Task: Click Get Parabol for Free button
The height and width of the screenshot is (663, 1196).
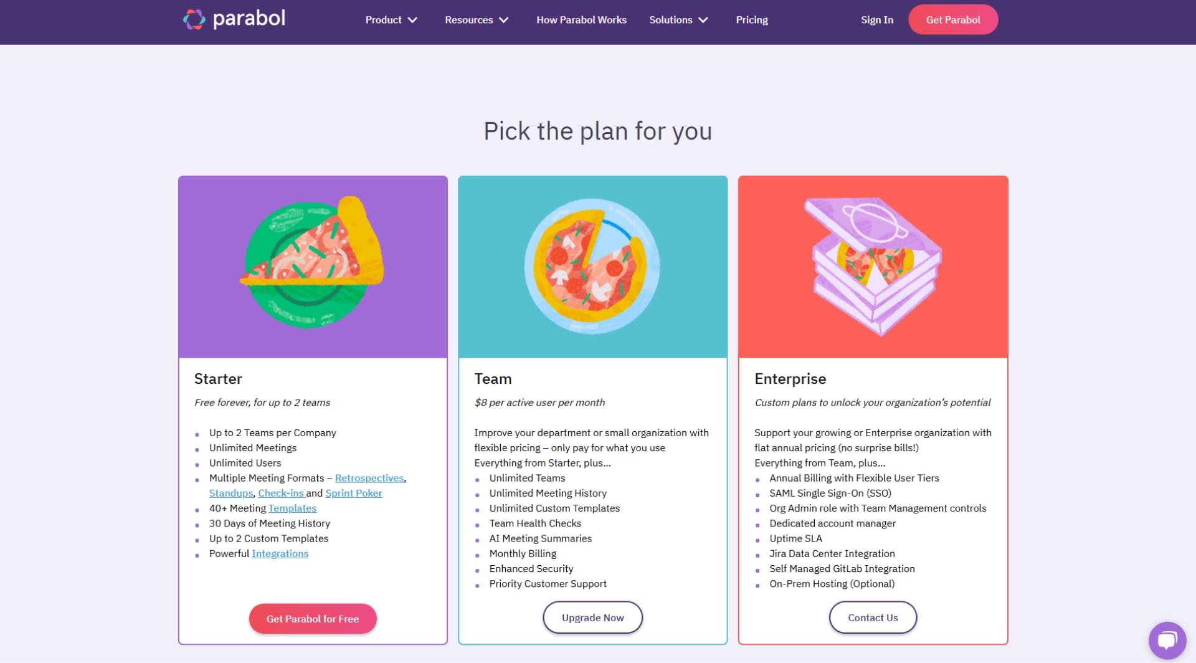Action: 313,619
